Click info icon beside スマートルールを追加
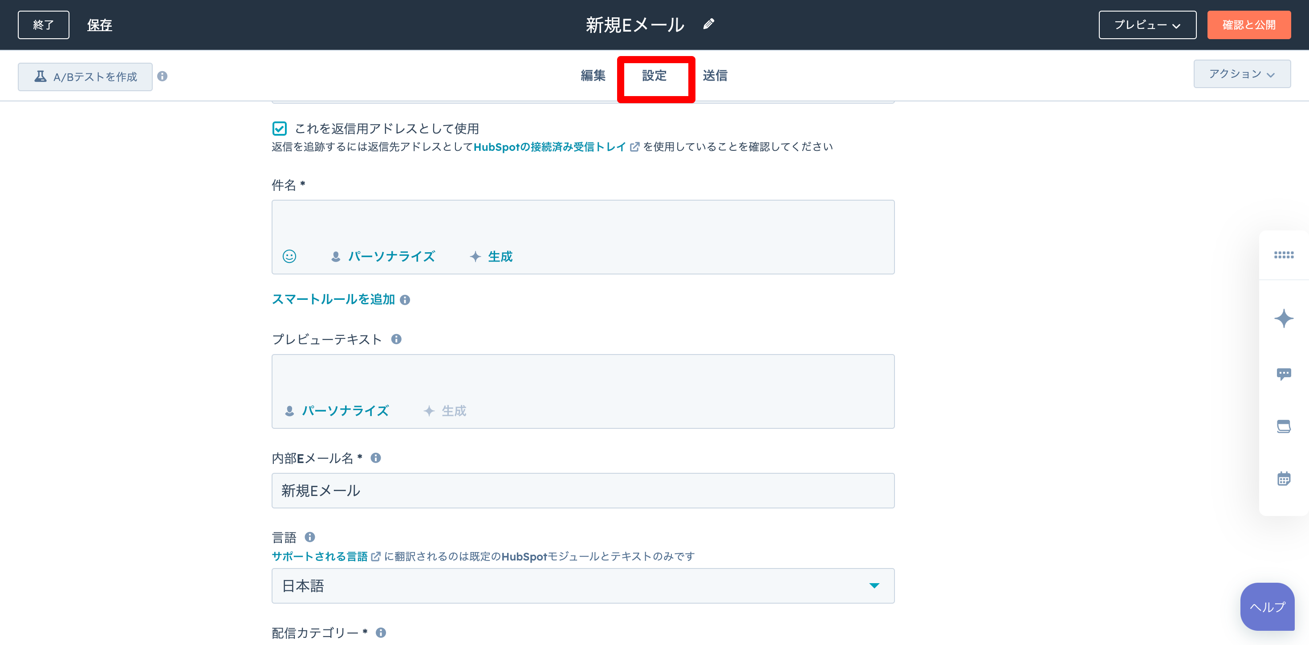This screenshot has height=645, width=1309. pyautogui.click(x=405, y=300)
